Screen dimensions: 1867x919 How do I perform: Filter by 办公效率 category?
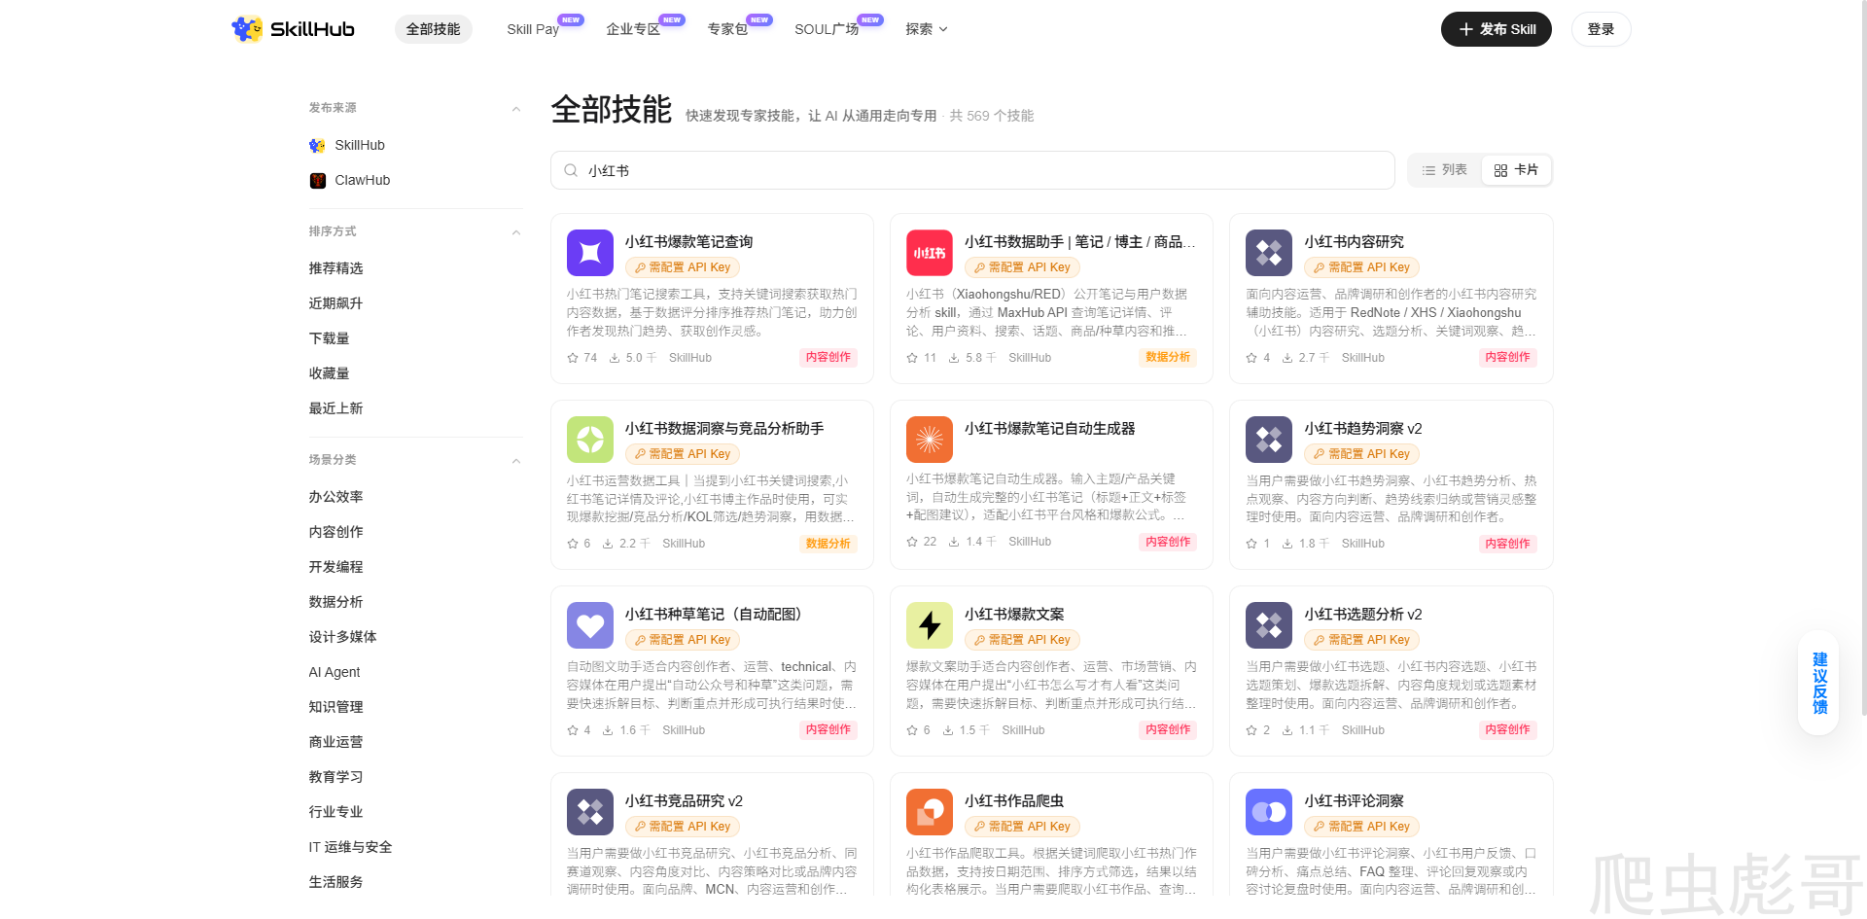(336, 497)
